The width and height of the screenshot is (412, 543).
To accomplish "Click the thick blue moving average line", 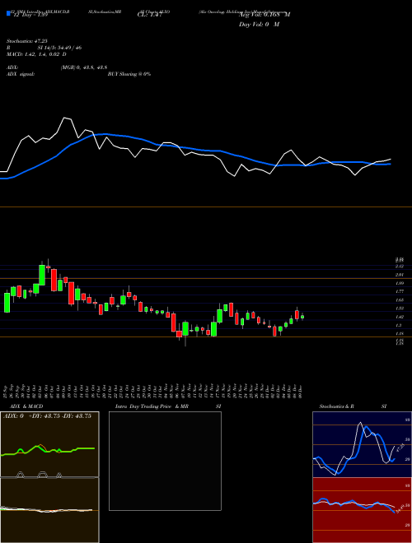I will (194, 149).
